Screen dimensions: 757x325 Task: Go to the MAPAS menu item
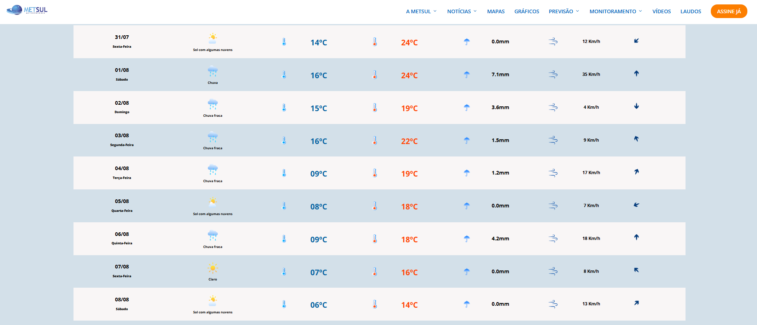pyautogui.click(x=496, y=11)
